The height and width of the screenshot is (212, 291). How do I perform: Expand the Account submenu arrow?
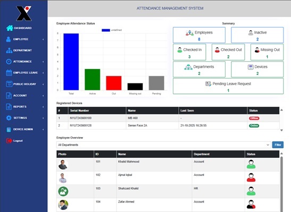[43, 96]
